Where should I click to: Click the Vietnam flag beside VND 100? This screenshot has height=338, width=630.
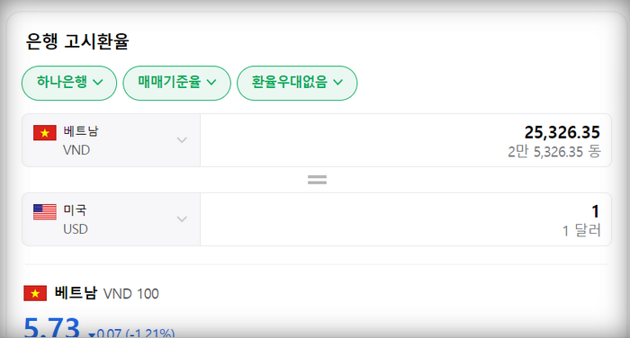[35, 293]
